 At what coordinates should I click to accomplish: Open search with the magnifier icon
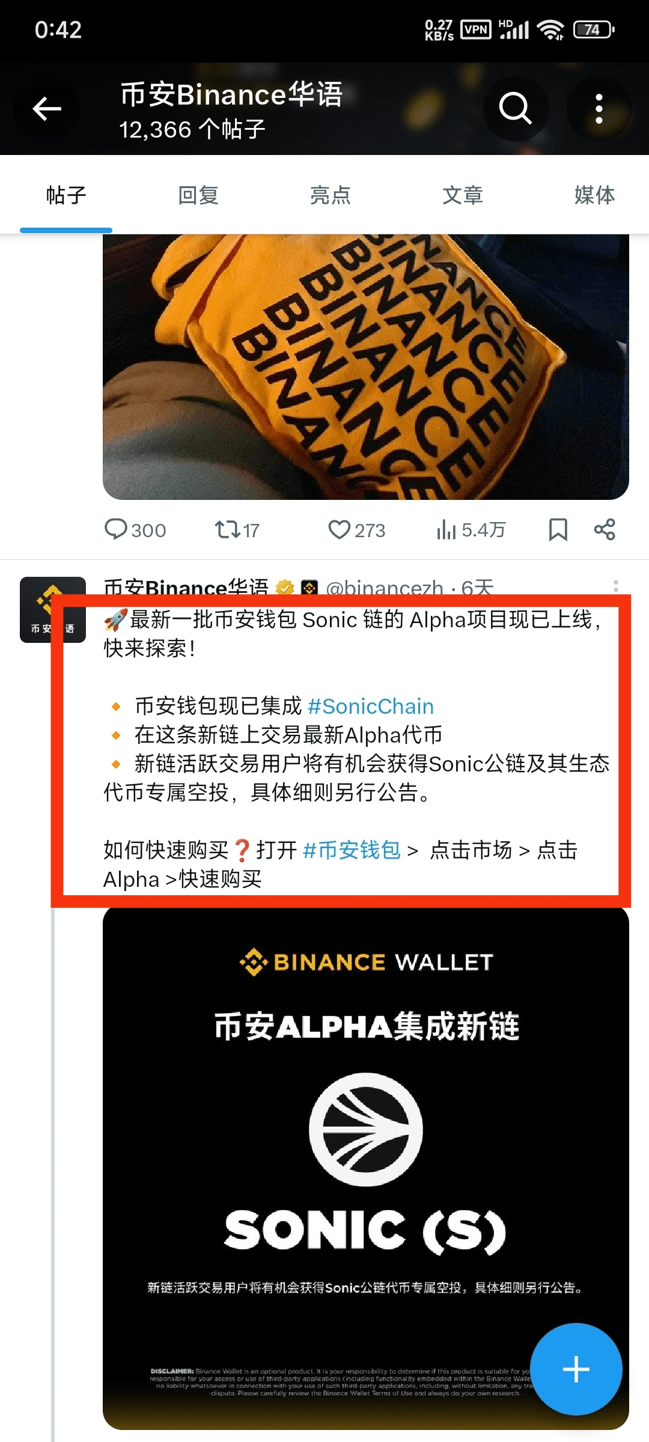point(516,109)
